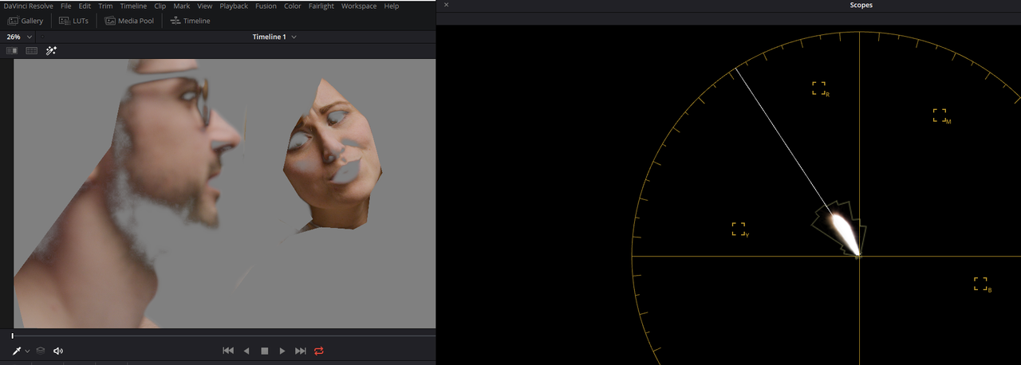
Task: Jump to the first frame
Action: 228,351
